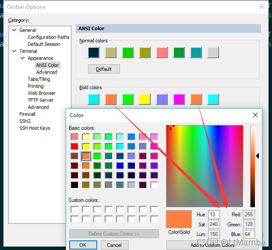Choose white basic color swatch
272x250 pixels.
(154, 185)
